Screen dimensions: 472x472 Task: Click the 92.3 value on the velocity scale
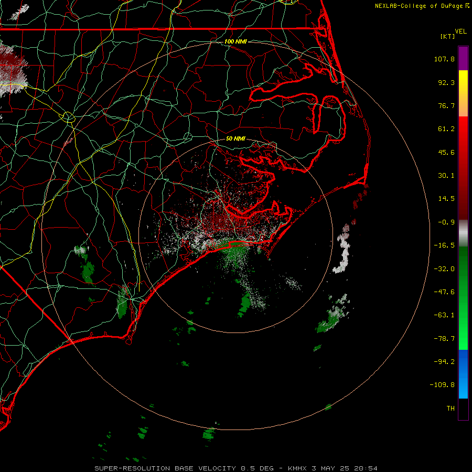(446, 82)
